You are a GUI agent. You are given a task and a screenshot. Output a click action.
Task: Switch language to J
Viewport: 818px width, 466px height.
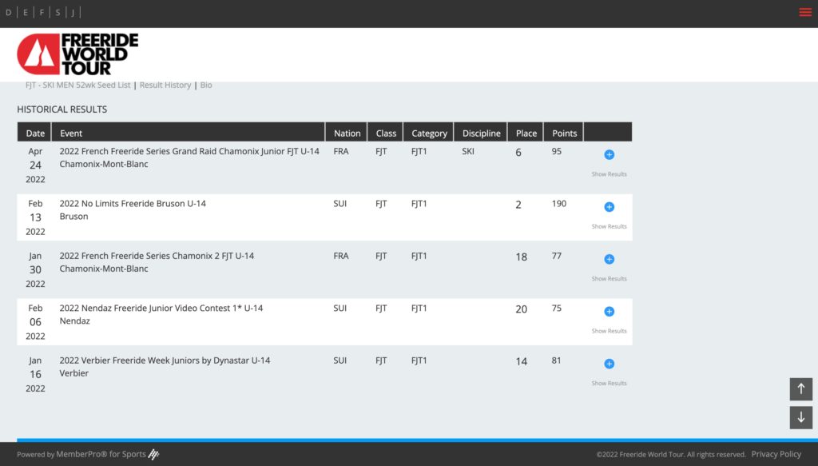[73, 13]
